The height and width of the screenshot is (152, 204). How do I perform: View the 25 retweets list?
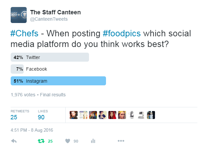point(15,117)
